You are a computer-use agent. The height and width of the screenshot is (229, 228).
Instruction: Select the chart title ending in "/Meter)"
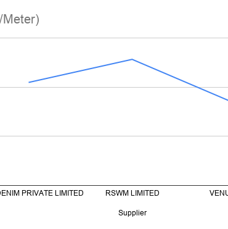click(x=20, y=20)
